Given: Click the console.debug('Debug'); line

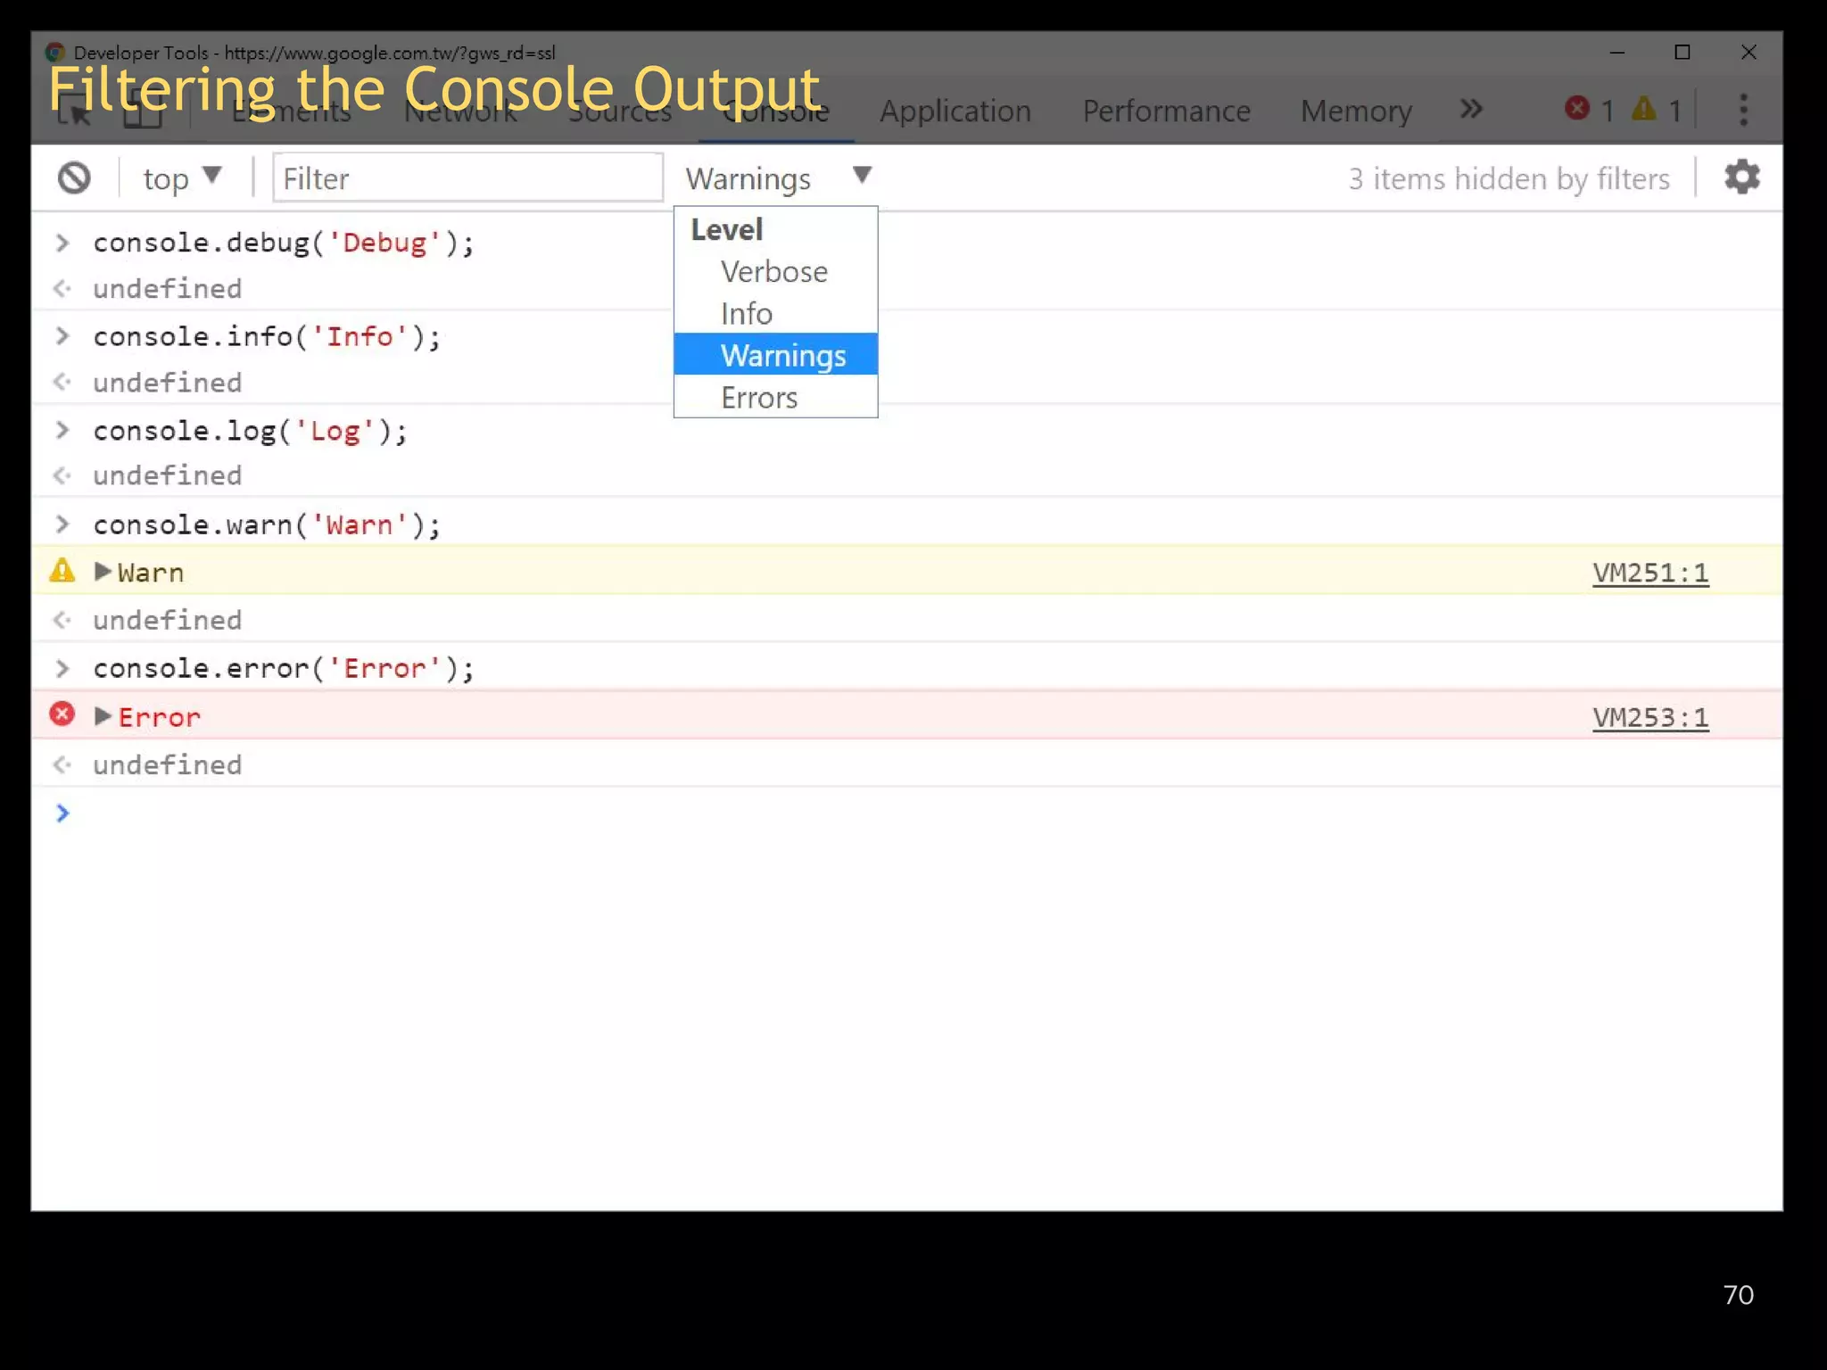Looking at the screenshot, I should coord(284,243).
